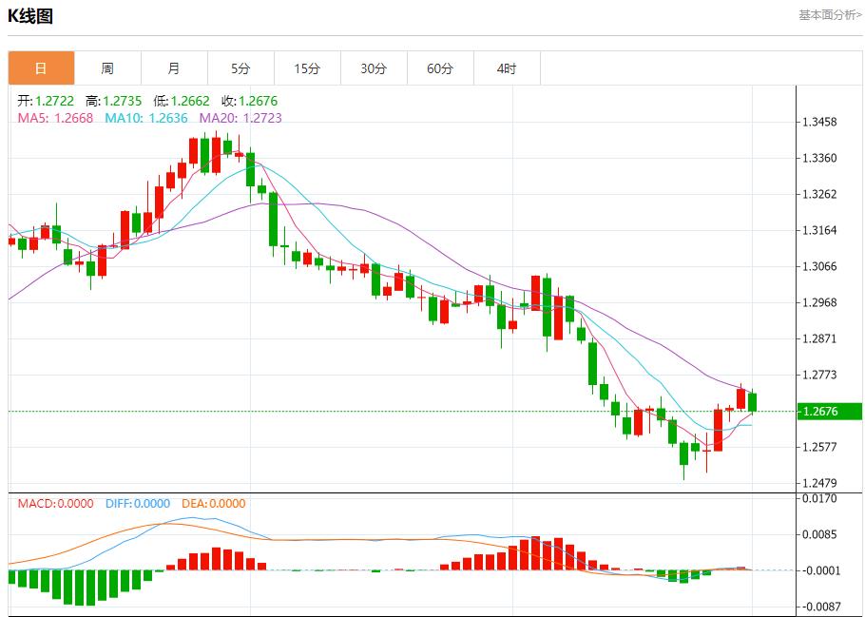Switch to the 4时 four-hour tab

(x=507, y=68)
